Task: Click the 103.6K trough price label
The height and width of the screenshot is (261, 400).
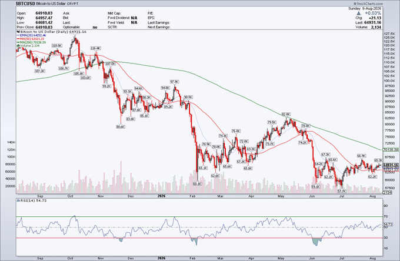Action: pos(85,78)
